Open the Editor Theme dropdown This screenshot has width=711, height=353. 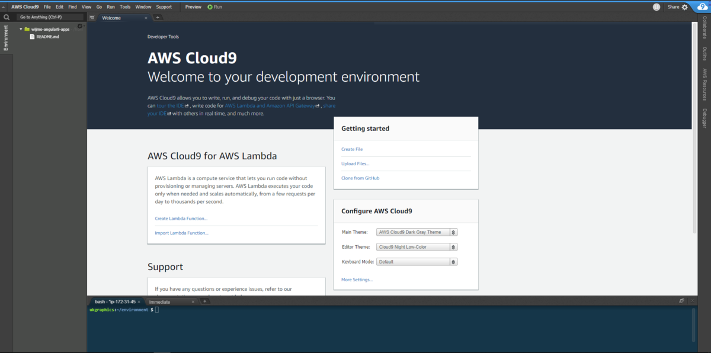click(417, 247)
